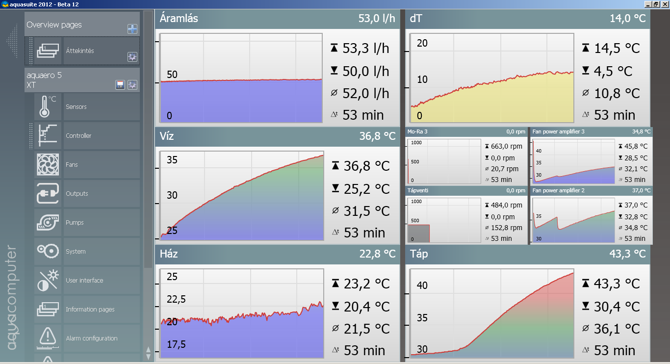This screenshot has height=364, width=670.
Task: Click the Overview pages header
Action: click(x=82, y=24)
